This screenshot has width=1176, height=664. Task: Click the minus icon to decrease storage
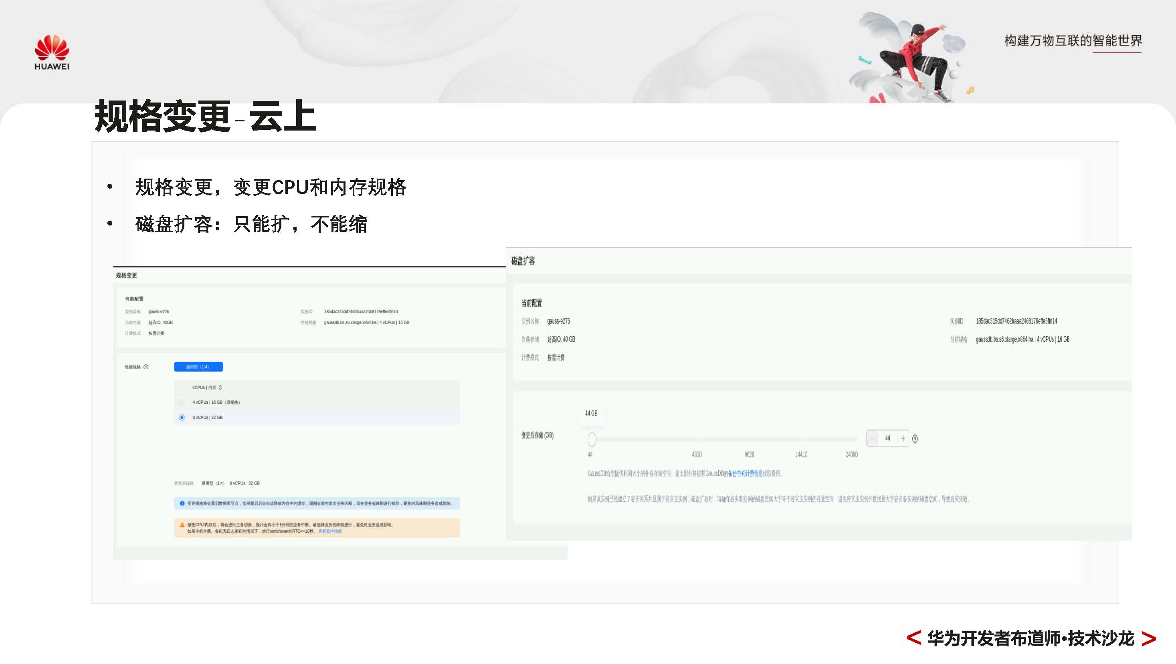click(x=872, y=438)
